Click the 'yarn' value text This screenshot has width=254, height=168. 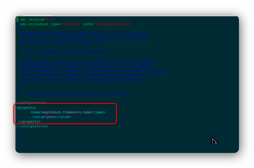(x=51, y=117)
